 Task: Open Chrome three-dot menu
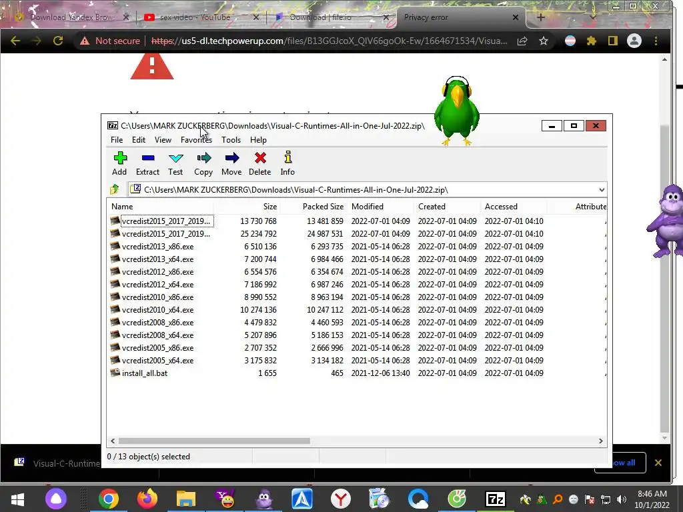click(x=656, y=41)
